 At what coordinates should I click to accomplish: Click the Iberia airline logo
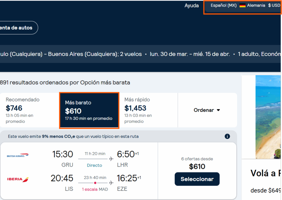tap(18, 179)
